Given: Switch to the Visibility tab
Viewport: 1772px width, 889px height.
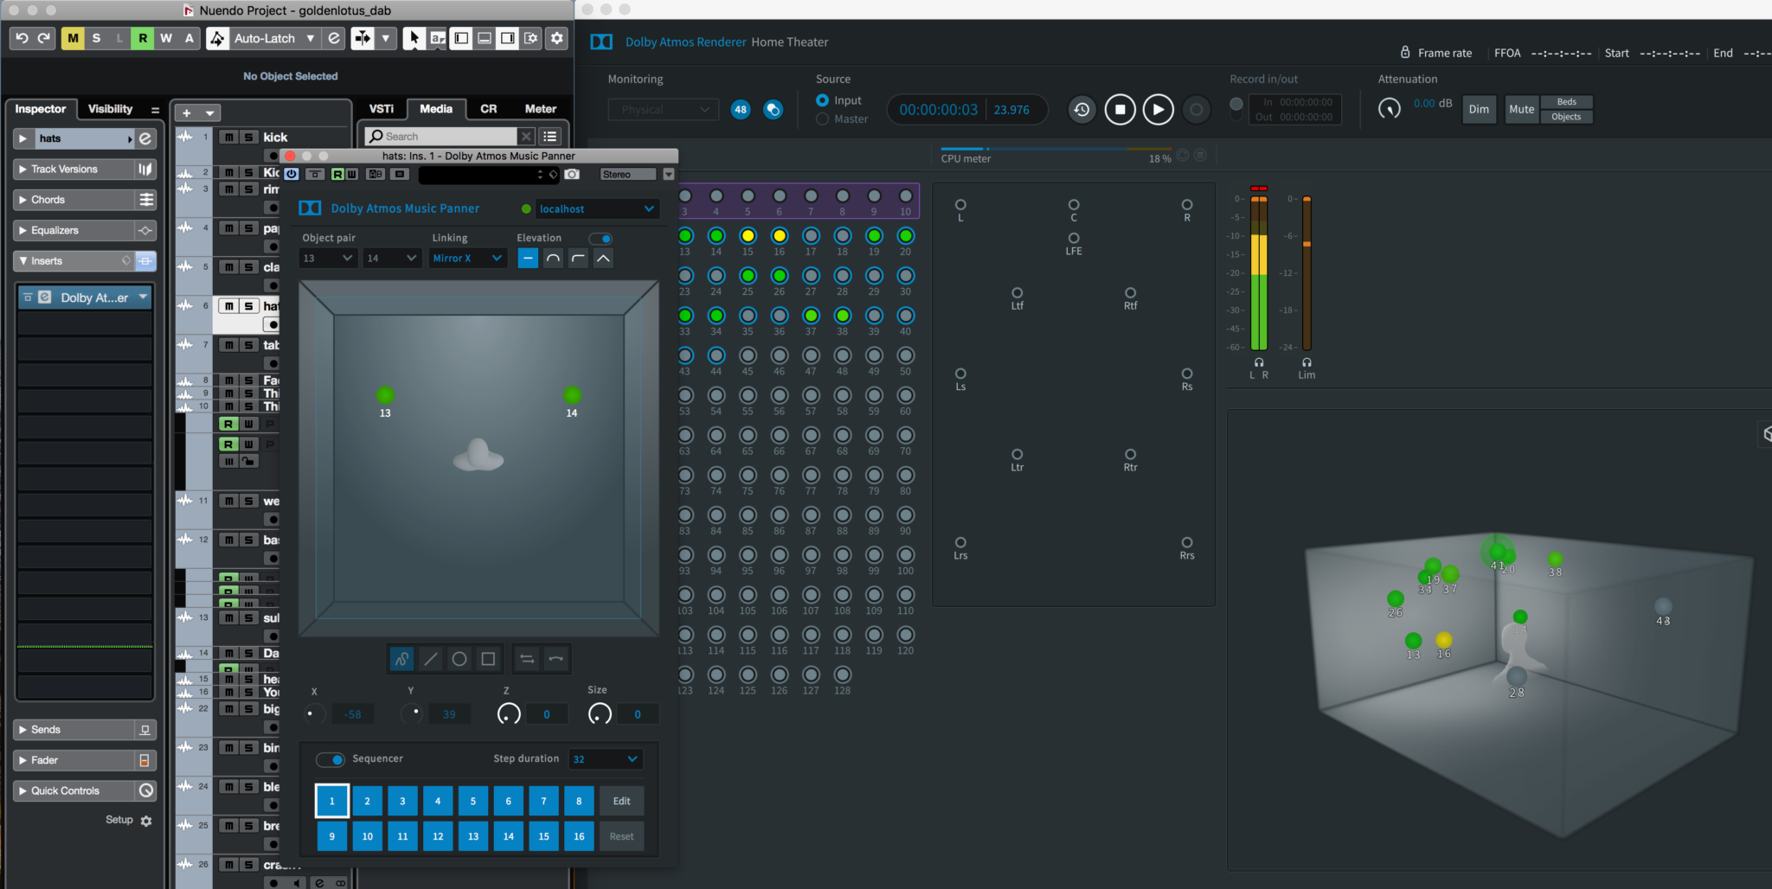Looking at the screenshot, I should [111, 109].
